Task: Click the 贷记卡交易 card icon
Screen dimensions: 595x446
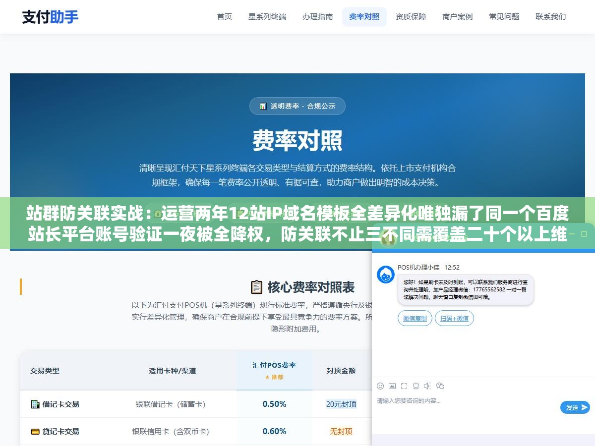Action: 35,432
